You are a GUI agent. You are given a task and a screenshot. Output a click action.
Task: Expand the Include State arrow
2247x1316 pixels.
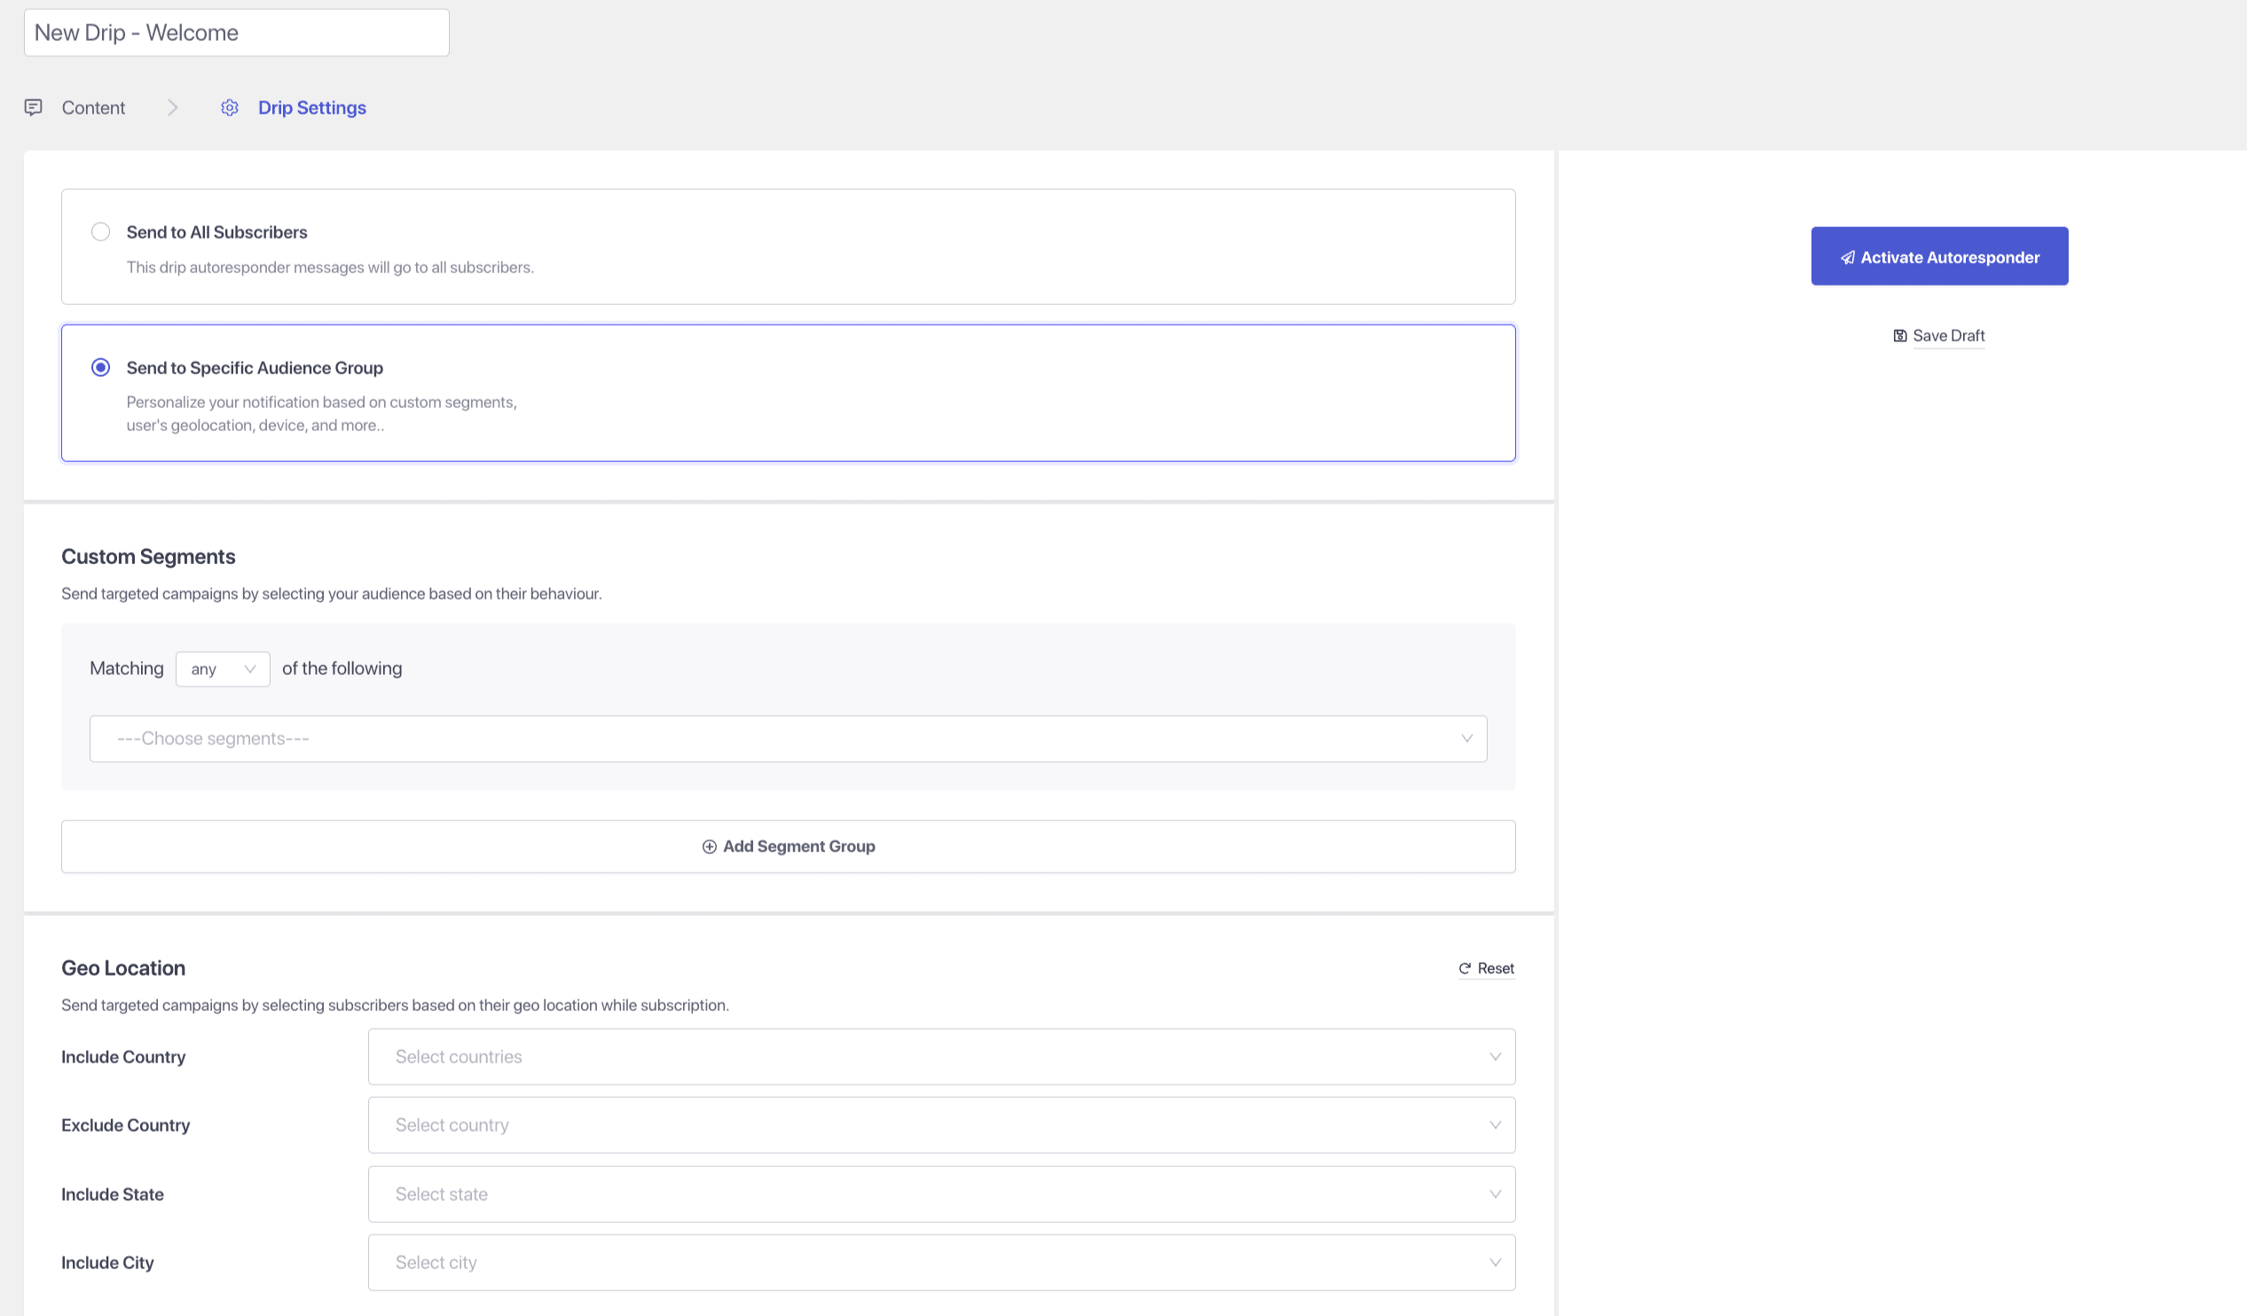[x=1495, y=1194]
